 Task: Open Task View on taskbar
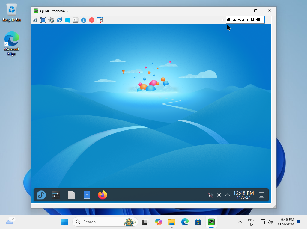pos(145,222)
